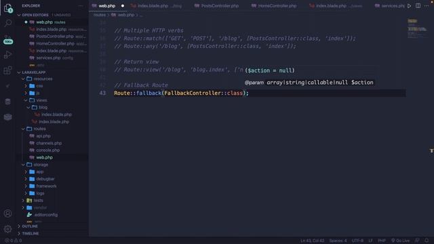Open the Accounts icon in activity bar
Viewport: 434px width, 244px height.
point(7,213)
